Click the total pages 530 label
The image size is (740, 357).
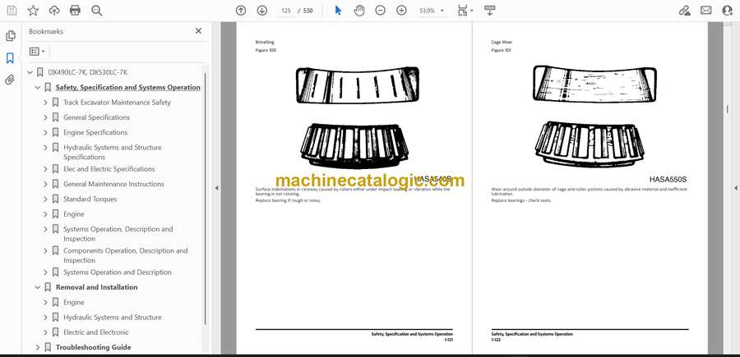[x=308, y=11]
